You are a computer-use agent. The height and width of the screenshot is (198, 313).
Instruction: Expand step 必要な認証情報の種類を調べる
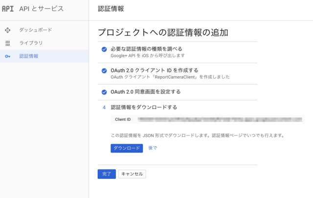147,49
